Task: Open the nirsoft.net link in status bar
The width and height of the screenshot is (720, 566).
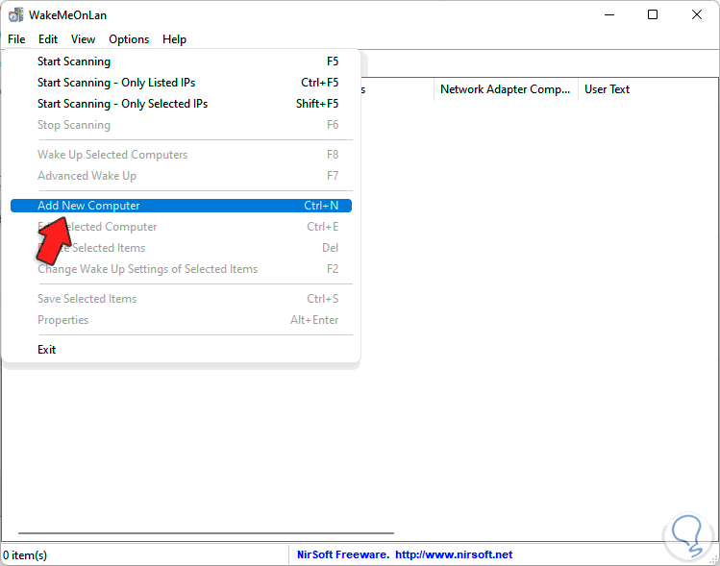Action: pyautogui.click(x=454, y=555)
